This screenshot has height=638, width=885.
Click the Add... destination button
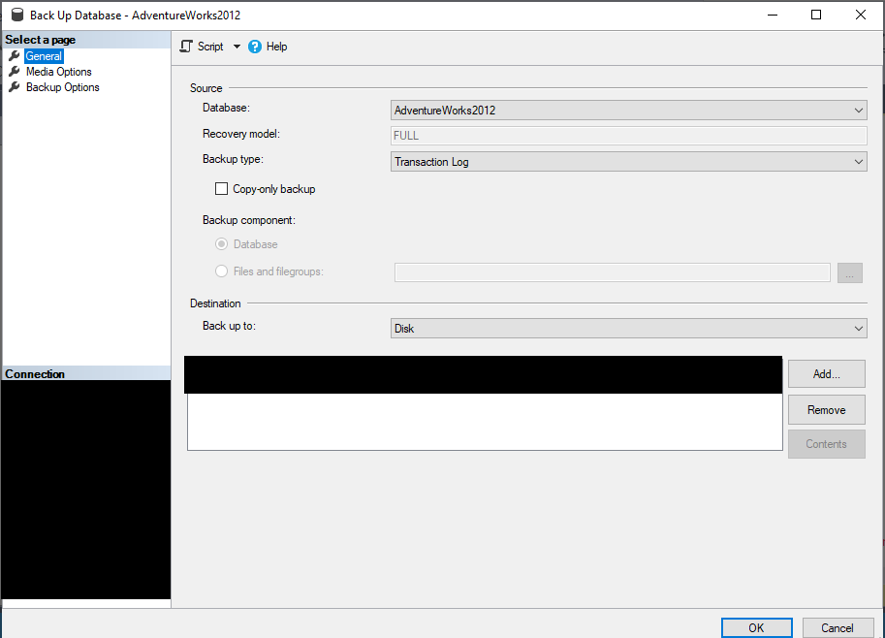tap(826, 374)
